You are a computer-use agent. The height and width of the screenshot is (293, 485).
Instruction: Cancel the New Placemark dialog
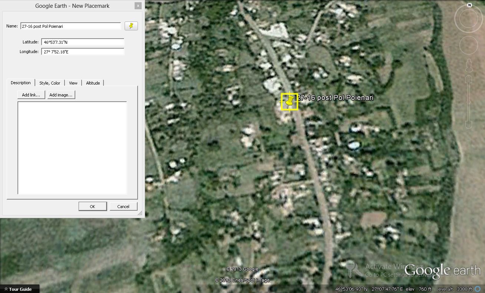123,207
